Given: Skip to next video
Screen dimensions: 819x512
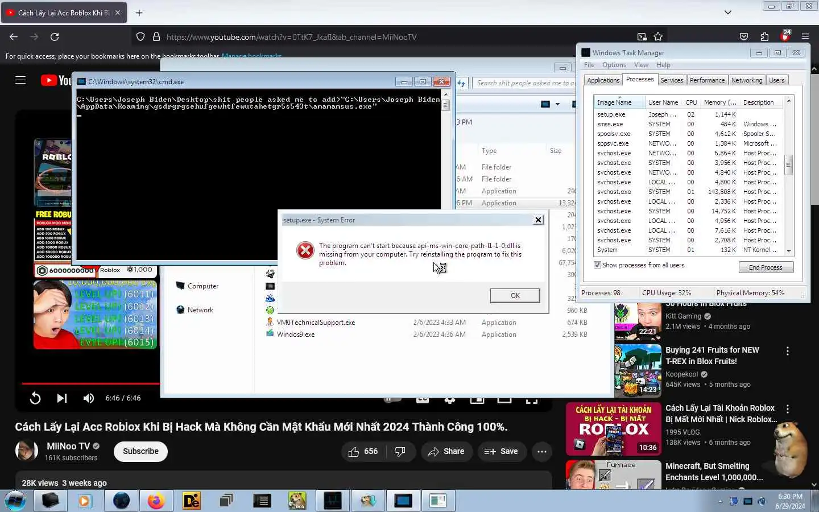Looking at the screenshot, I should coord(62,398).
